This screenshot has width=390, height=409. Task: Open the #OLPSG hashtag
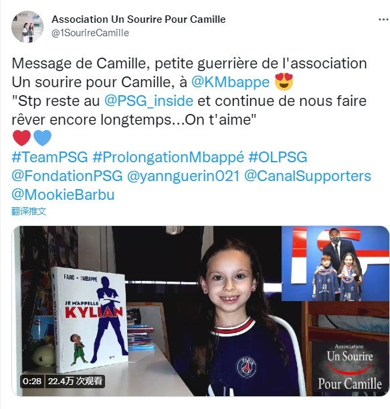(278, 158)
